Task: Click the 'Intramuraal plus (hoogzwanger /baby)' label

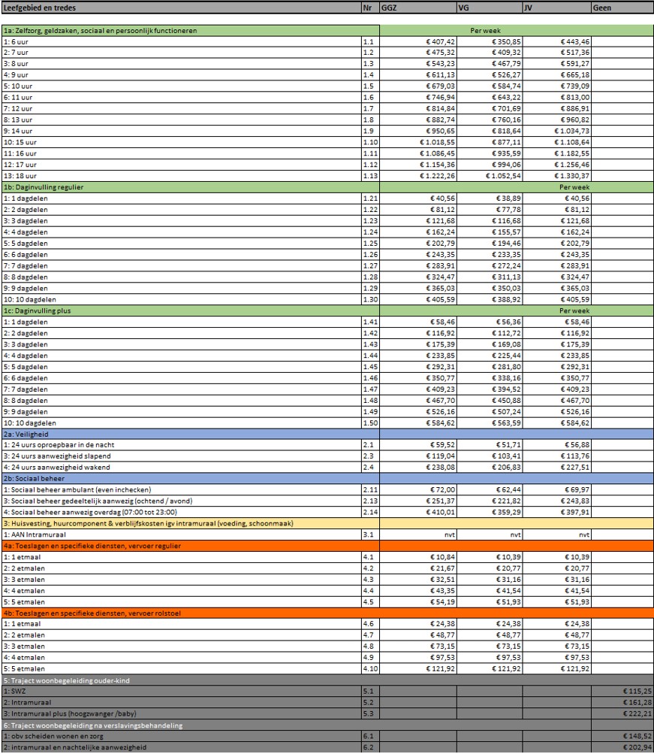Action: pos(180,713)
